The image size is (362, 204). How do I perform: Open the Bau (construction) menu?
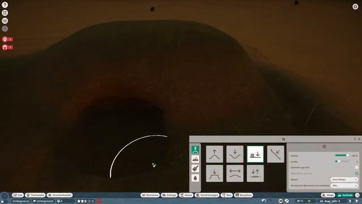[227, 195]
